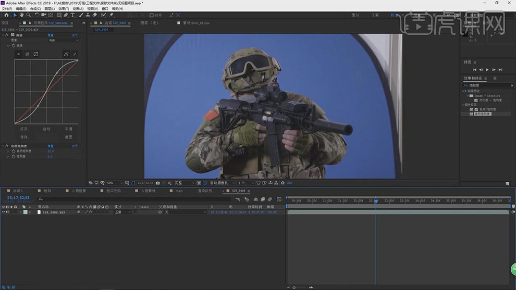Mute audio of layer 519_3404.MXF
Screen dimensions: 516x290
[7, 212]
